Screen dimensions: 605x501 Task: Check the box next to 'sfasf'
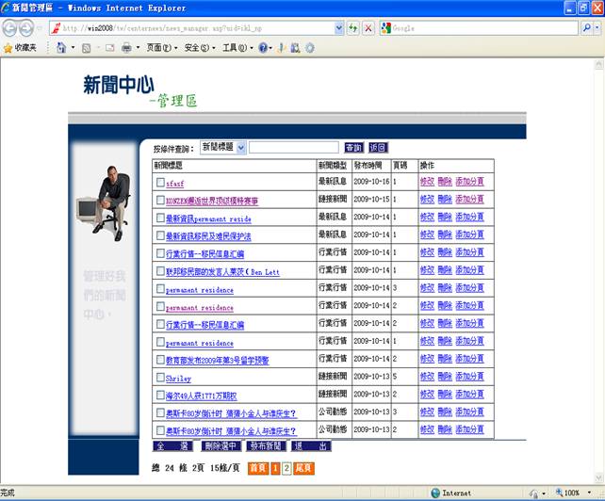(160, 183)
